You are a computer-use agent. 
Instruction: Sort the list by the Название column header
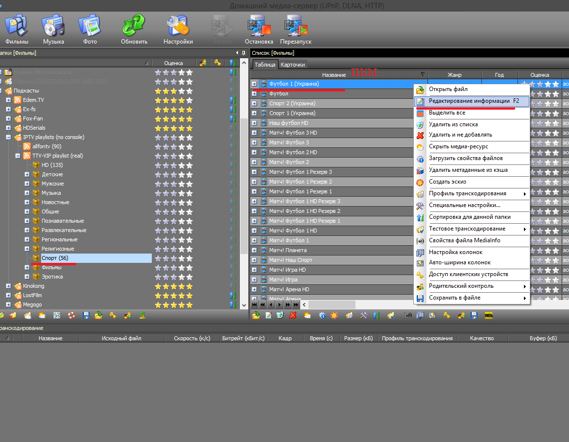click(334, 75)
